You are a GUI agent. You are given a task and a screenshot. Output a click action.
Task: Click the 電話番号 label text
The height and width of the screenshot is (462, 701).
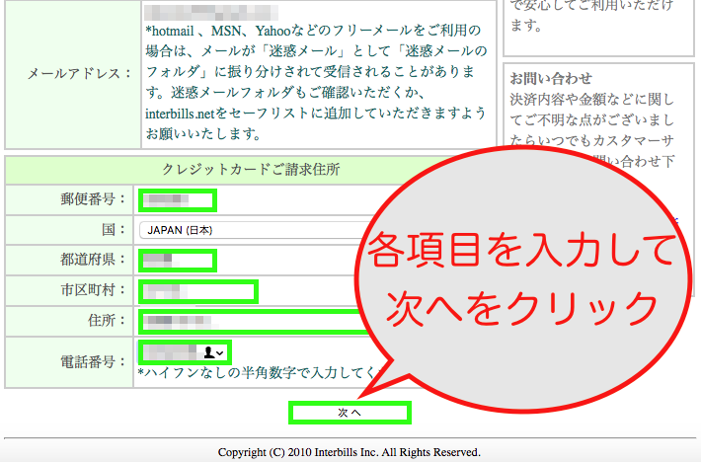point(94,360)
